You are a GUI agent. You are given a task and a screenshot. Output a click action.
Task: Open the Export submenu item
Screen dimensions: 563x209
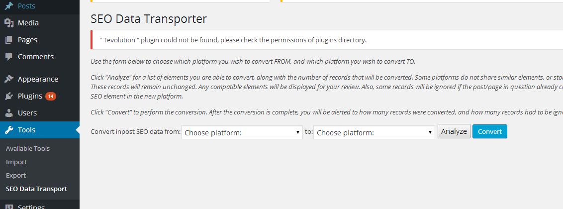pyautogui.click(x=16, y=175)
